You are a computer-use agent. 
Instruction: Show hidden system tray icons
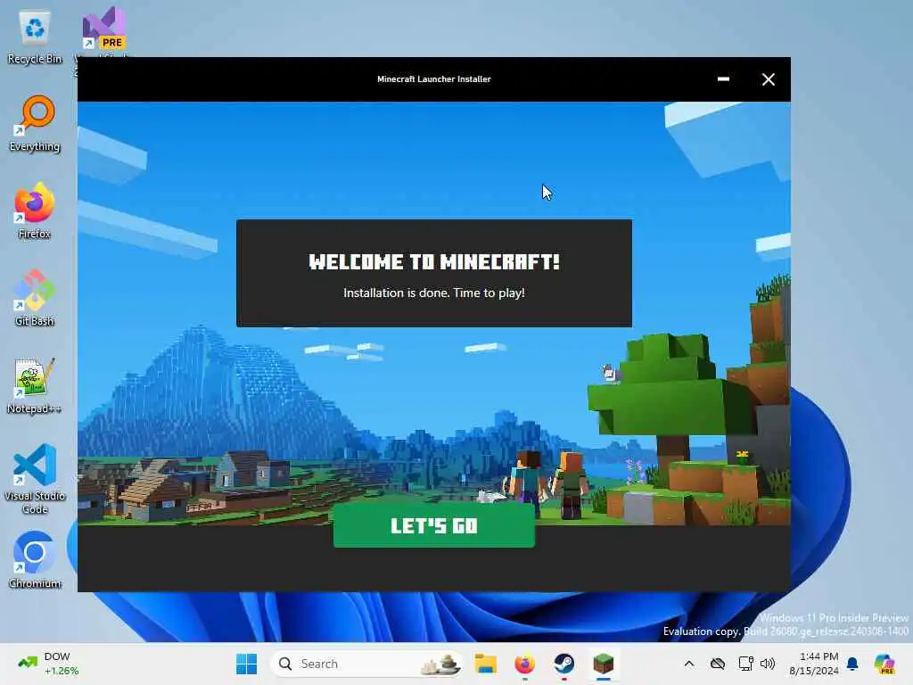689,664
